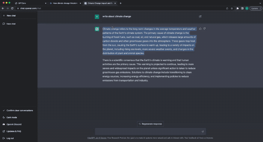The width and height of the screenshot is (263, 142).
Task: Switch to the How climate change threatens tab
Action: [x=65, y=3]
